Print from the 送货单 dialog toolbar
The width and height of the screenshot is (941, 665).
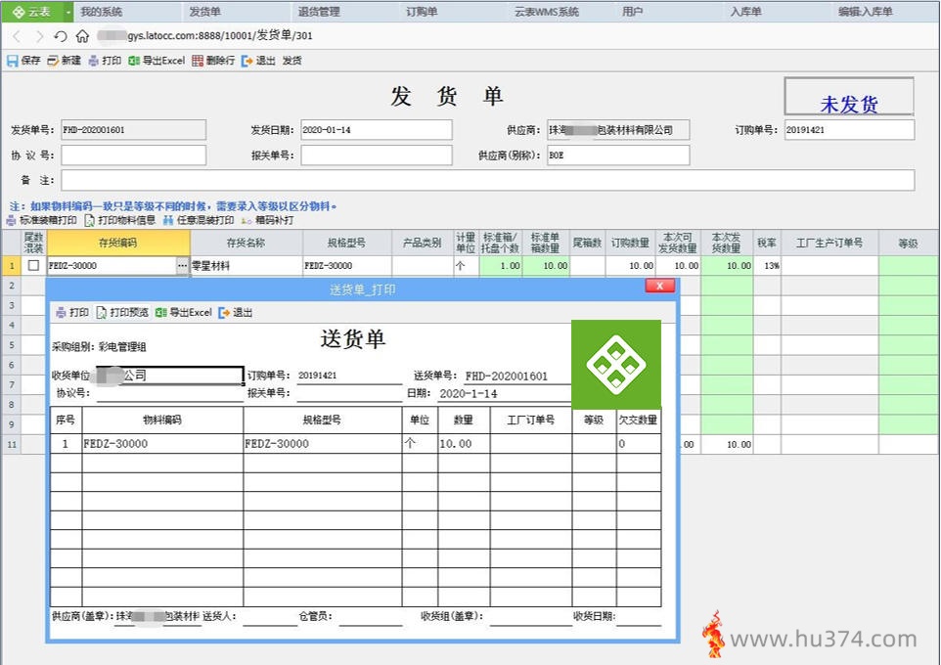tap(72, 313)
